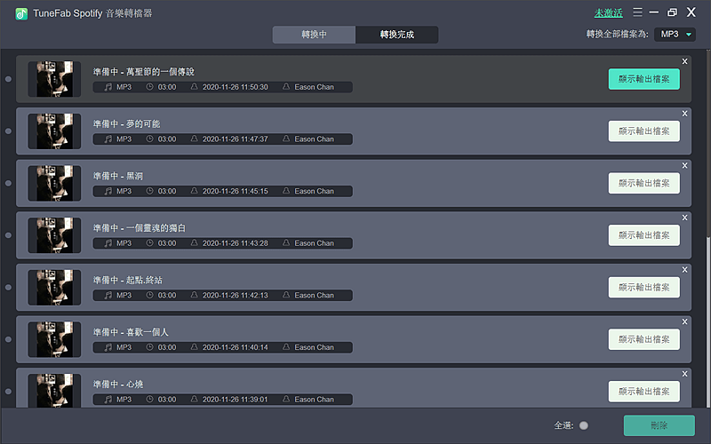
Task: Select the 心燒 track radio button
Action: click(x=8, y=392)
